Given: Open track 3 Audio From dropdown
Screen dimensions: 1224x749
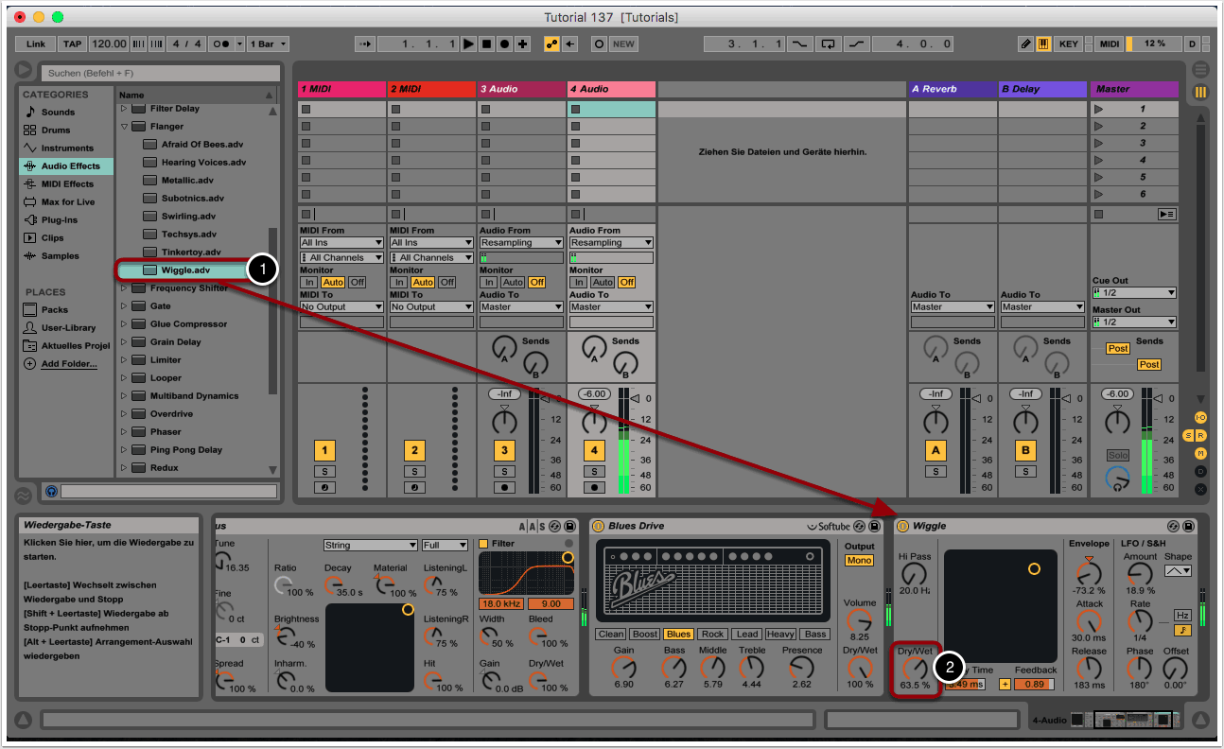Looking at the screenshot, I should click(x=520, y=243).
